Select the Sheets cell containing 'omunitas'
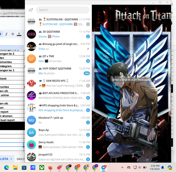 12,62
